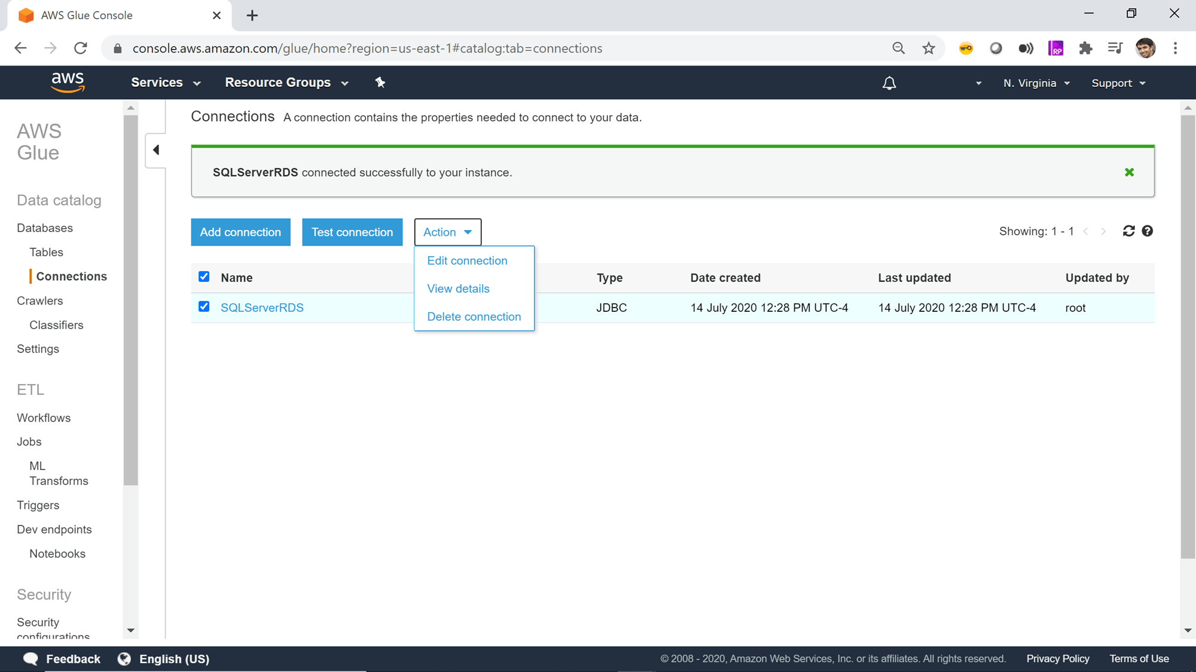
Task: Collapse the sidebar using the arrow handle
Action: [155, 151]
